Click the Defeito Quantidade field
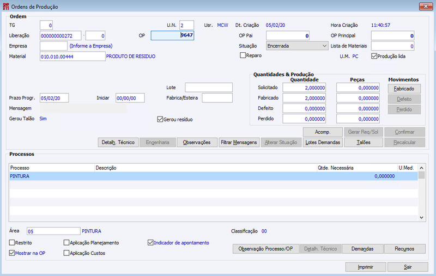This screenshot has width=436, height=276. (304, 108)
